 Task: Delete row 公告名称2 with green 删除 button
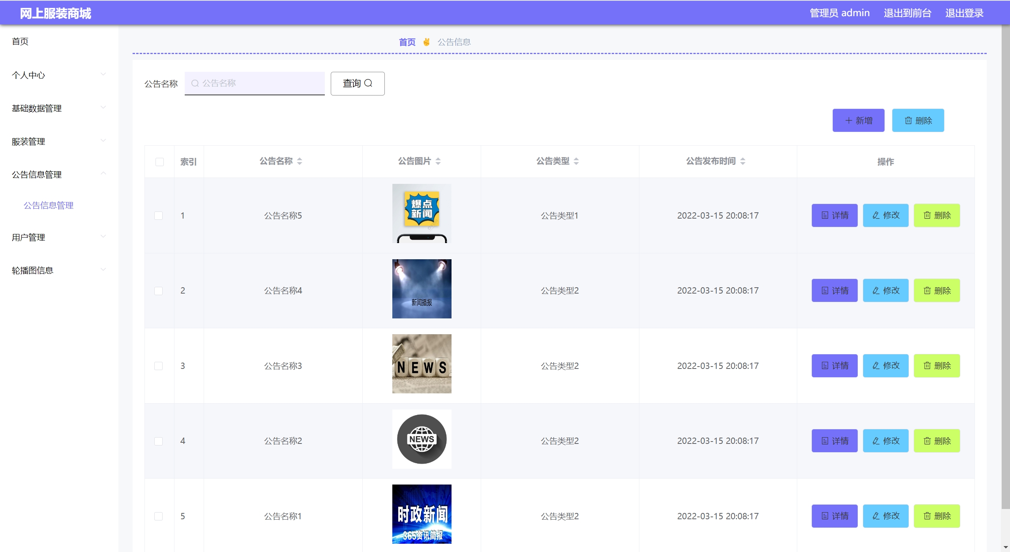(x=937, y=441)
